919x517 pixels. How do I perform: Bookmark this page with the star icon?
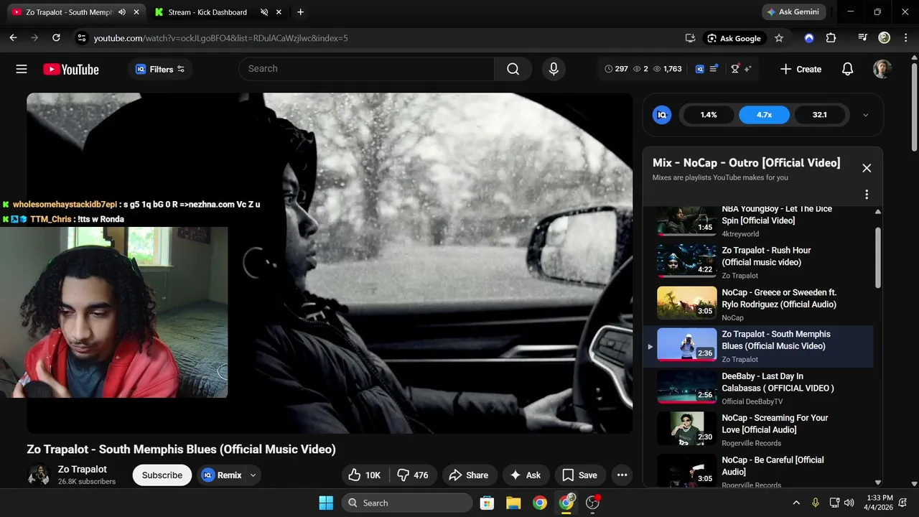779,38
